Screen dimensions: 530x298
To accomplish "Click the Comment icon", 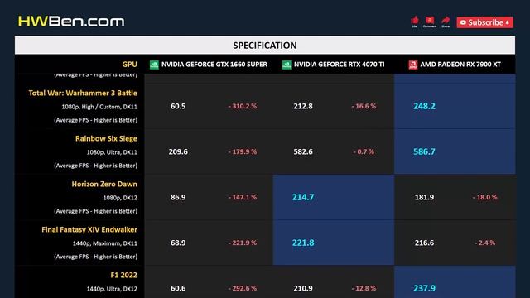I will pyautogui.click(x=430, y=22).
